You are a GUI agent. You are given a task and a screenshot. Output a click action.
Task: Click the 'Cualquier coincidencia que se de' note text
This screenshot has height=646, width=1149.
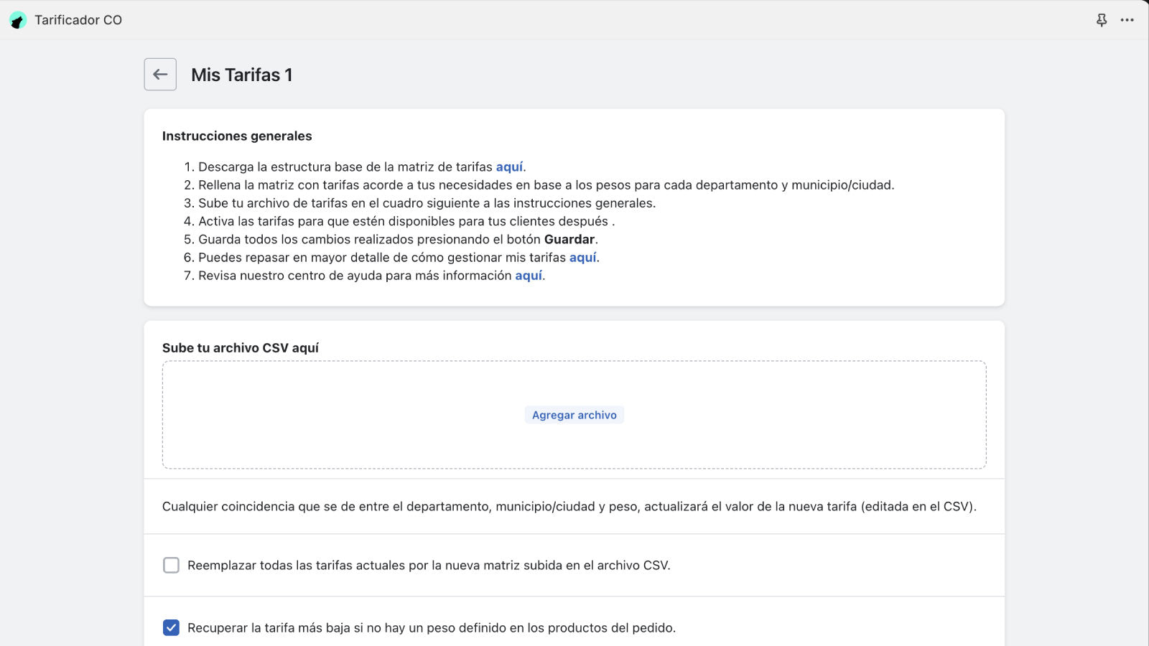pos(569,507)
